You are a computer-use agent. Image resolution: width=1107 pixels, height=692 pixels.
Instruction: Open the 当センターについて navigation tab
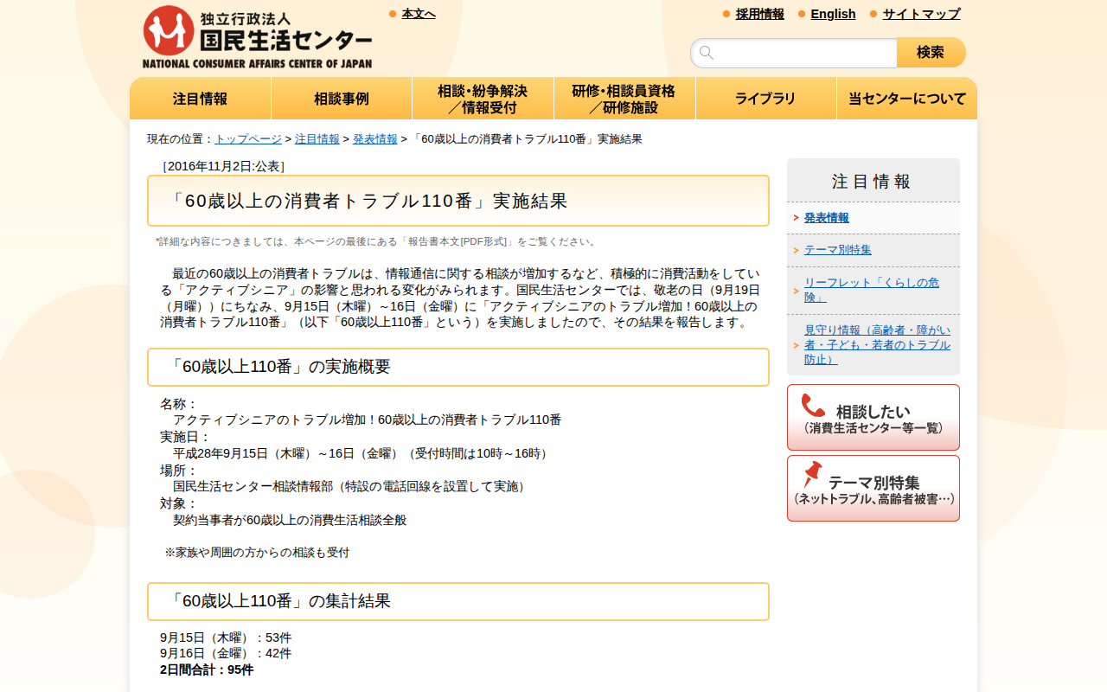coord(907,99)
